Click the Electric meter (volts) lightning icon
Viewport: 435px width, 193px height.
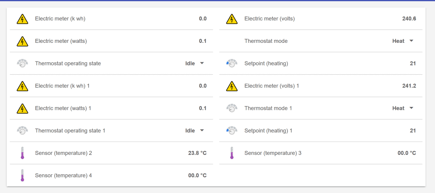point(232,19)
